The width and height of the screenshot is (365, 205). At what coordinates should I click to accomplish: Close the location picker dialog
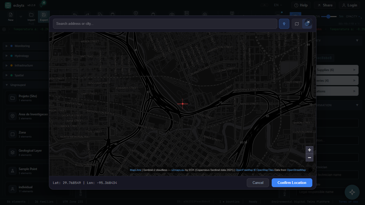[308, 22]
